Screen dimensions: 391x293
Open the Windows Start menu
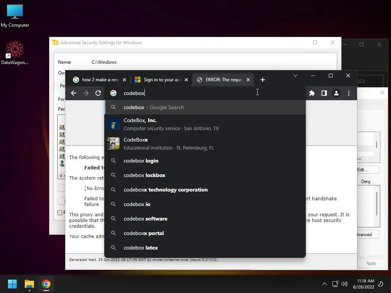point(12,284)
